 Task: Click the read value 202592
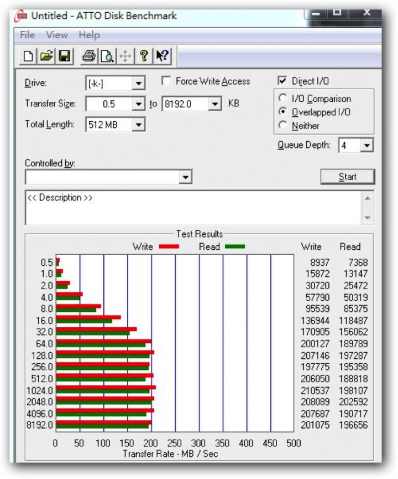(353, 401)
